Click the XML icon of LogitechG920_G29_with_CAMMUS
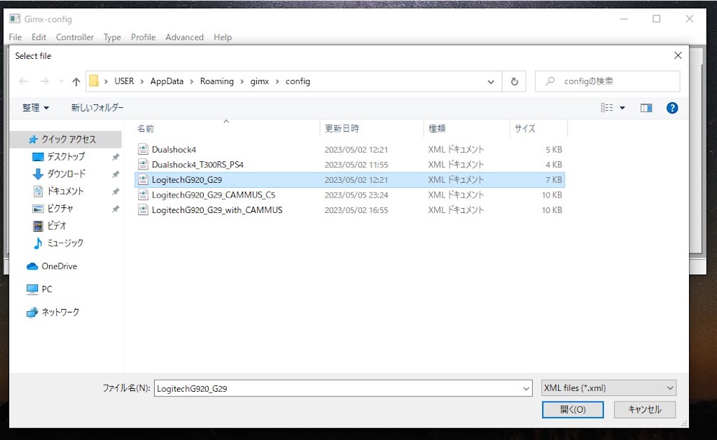Image resolution: width=717 pixels, height=440 pixels. [143, 210]
